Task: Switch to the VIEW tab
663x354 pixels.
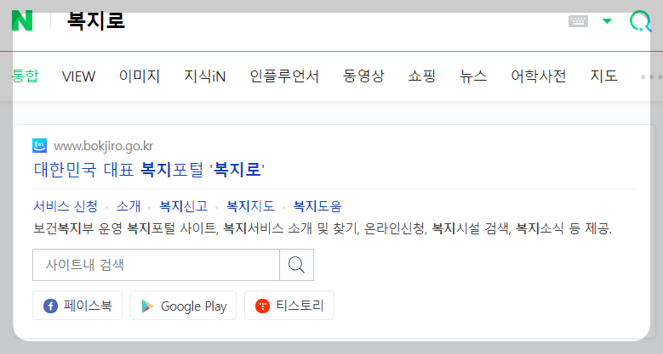Action: tap(78, 76)
